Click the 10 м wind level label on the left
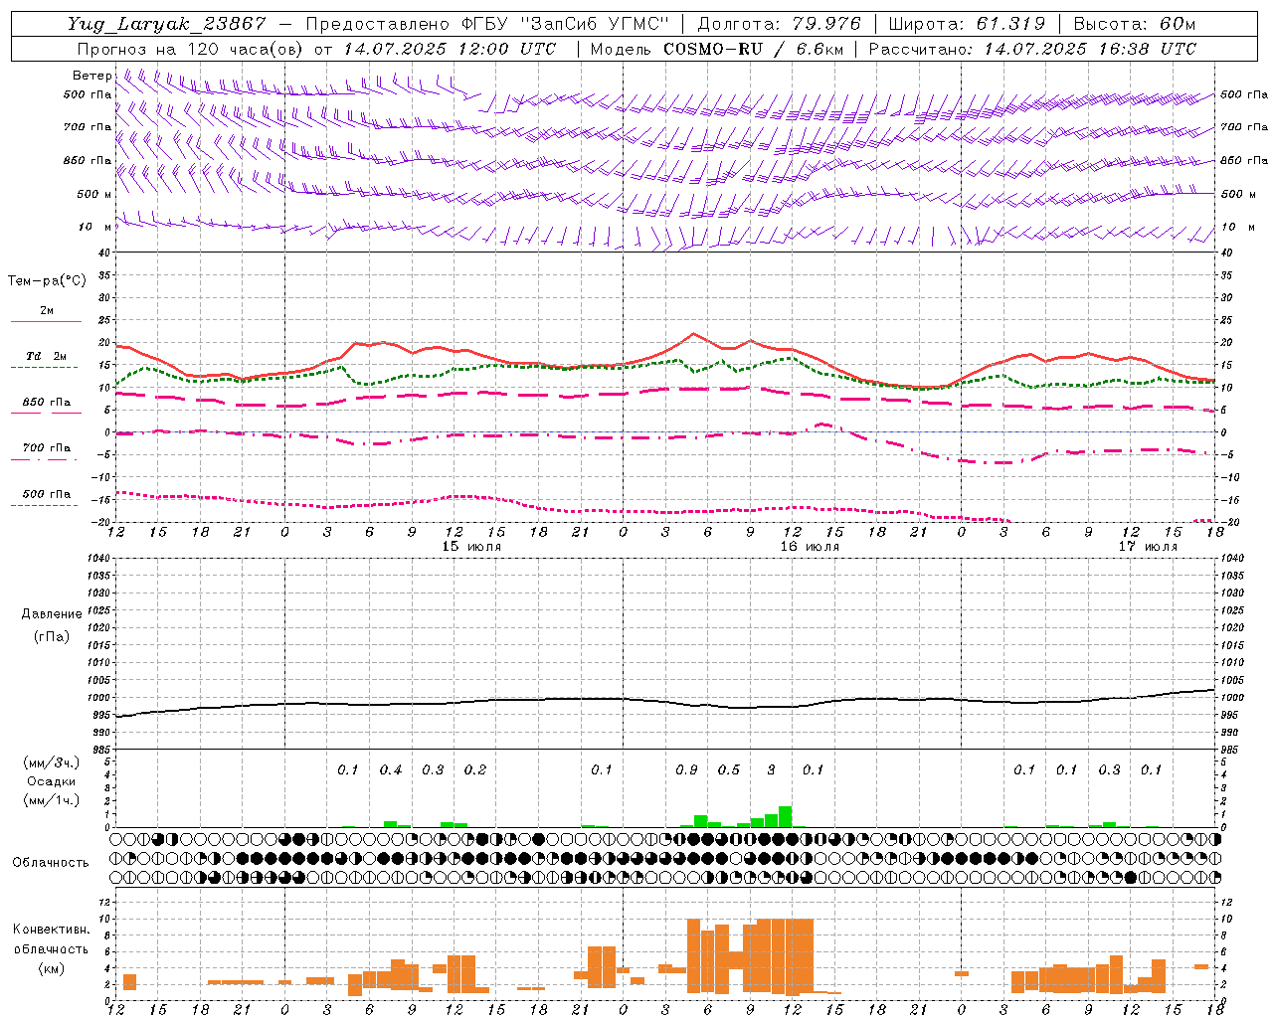This screenshot has height=1018, width=1273. tap(95, 227)
